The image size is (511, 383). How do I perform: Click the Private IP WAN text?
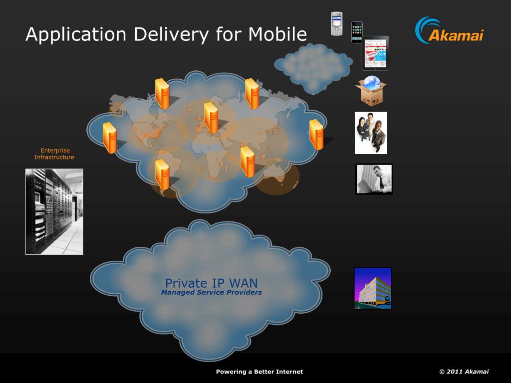[211, 283]
